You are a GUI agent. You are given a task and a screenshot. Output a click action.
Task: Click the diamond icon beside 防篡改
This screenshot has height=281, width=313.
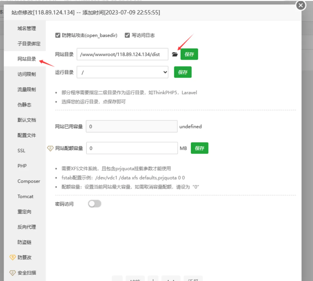(12, 257)
